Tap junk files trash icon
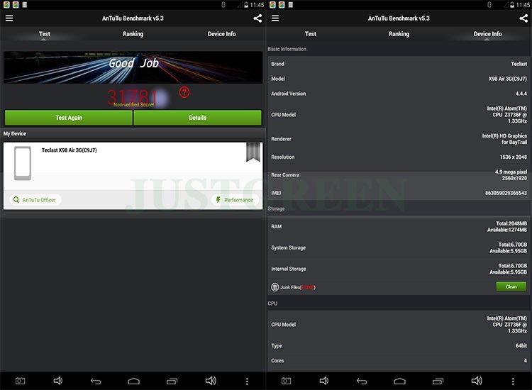This screenshot has width=532, height=390. point(275,287)
